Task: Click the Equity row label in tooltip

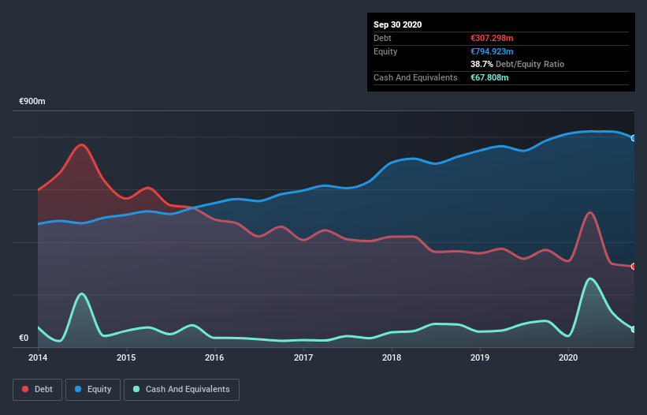Action: point(385,51)
